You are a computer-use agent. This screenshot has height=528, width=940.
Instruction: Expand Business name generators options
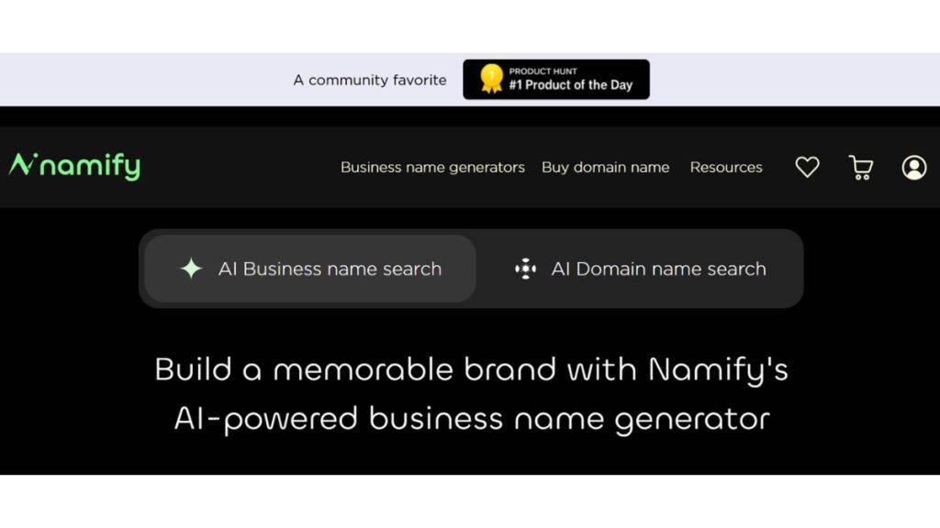pyautogui.click(x=432, y=167)
